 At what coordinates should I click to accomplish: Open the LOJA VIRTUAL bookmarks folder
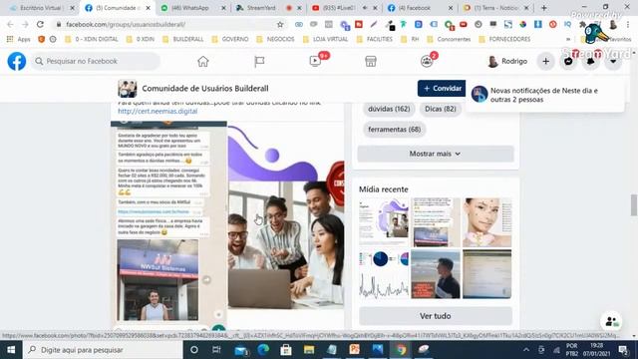(326, 39)
